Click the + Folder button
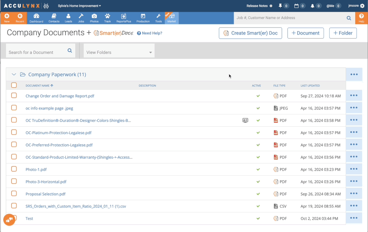This screenshot has height=232, width=368. pos(343,33)
